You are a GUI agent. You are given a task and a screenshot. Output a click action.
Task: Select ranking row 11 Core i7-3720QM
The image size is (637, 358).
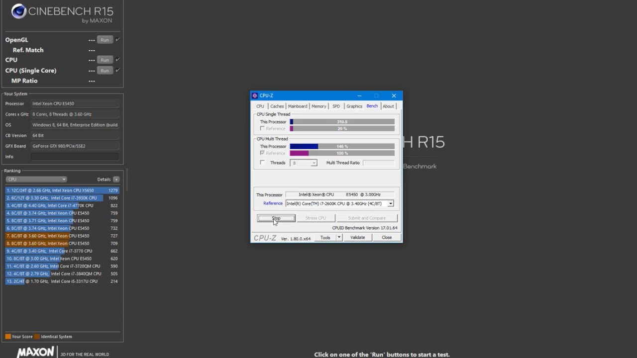[x=62, y=266]
